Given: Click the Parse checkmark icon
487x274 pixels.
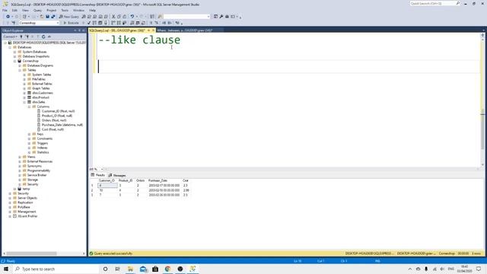Looking at the screenshot, I should tap(89, 23).
